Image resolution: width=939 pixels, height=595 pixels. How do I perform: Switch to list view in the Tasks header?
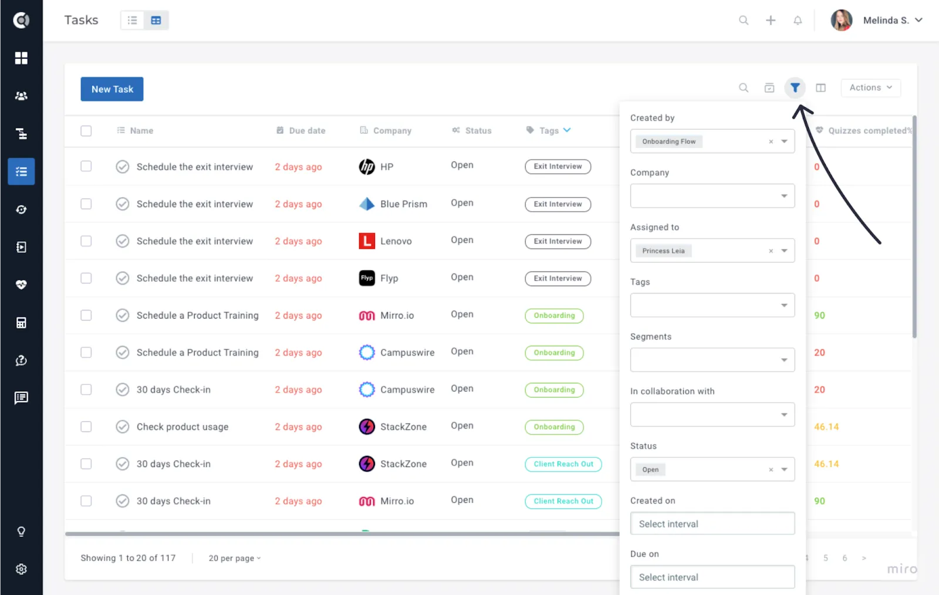click(x=133, y=20)
